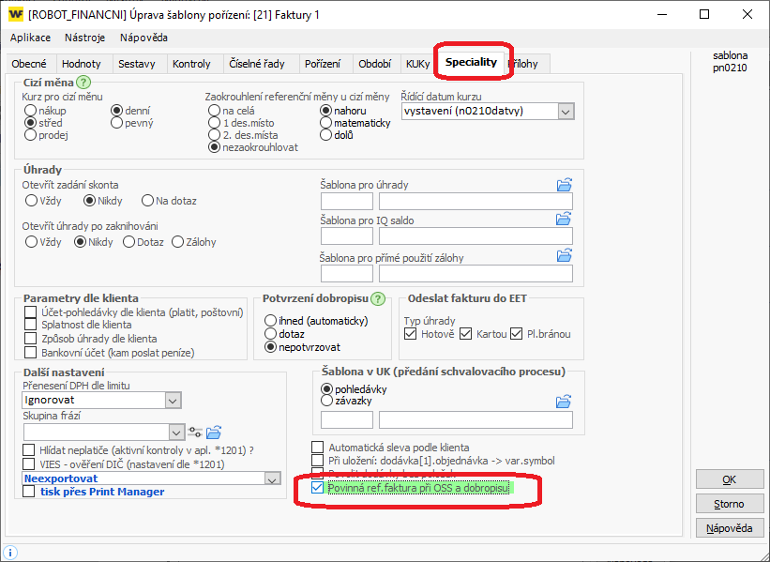Click the Šablona pro úhrady code field
The height and width of the screenshot is (562, 770).
[x=347, y=202]
